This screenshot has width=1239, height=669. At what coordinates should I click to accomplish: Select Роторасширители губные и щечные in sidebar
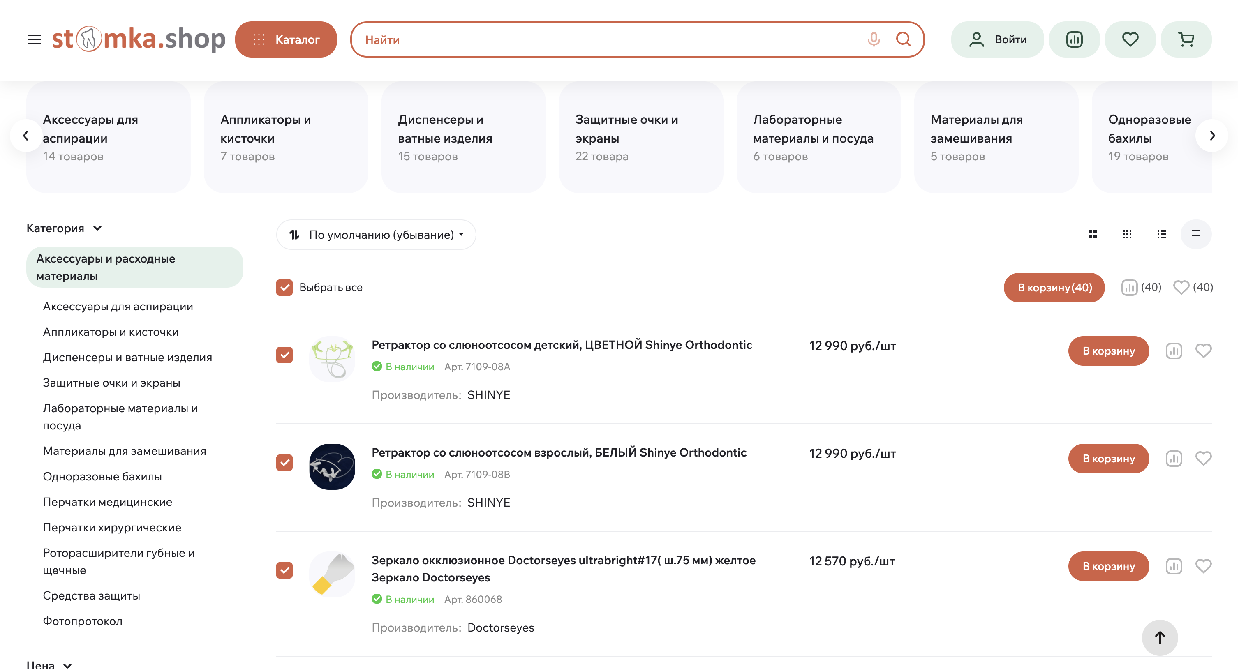(119, 562)
